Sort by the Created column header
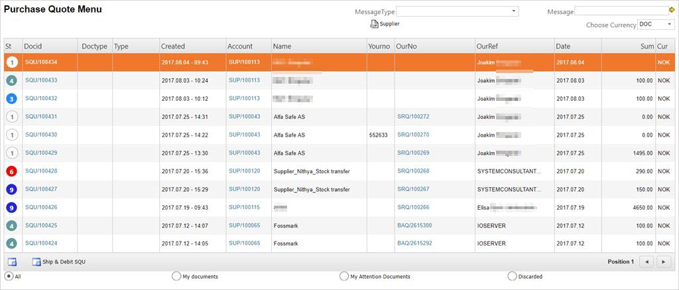 (173, 46)
